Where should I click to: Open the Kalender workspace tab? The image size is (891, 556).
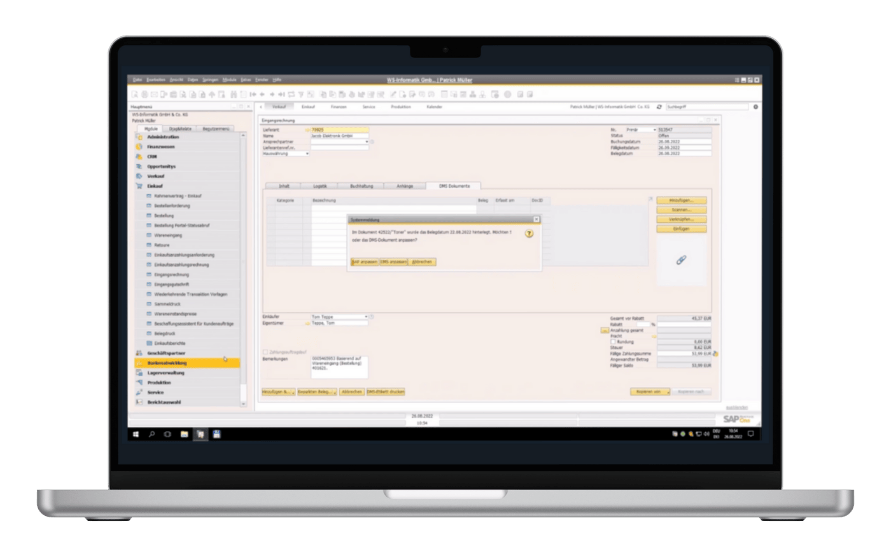[x=434, y=107]
